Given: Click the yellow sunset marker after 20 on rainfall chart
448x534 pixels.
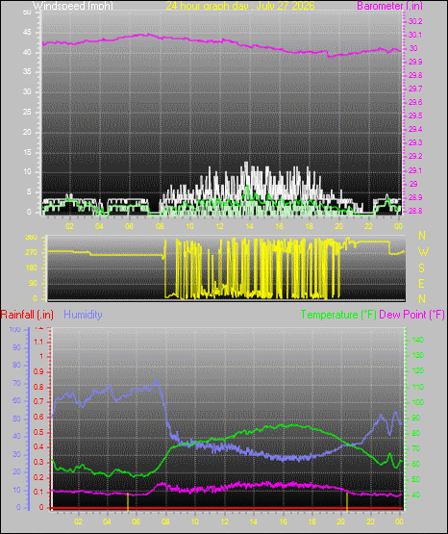Looking at the screenshot, I should (x=347, y=501).
